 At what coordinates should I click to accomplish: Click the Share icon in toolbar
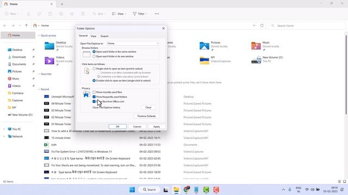click(x=72, y=14)
